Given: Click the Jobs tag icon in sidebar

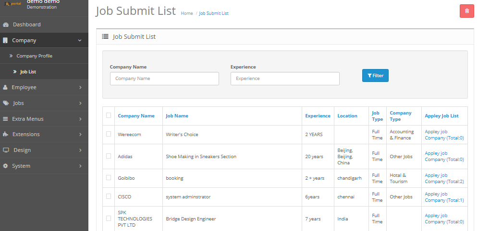Looking at the screenshot, I should point(6,103).
